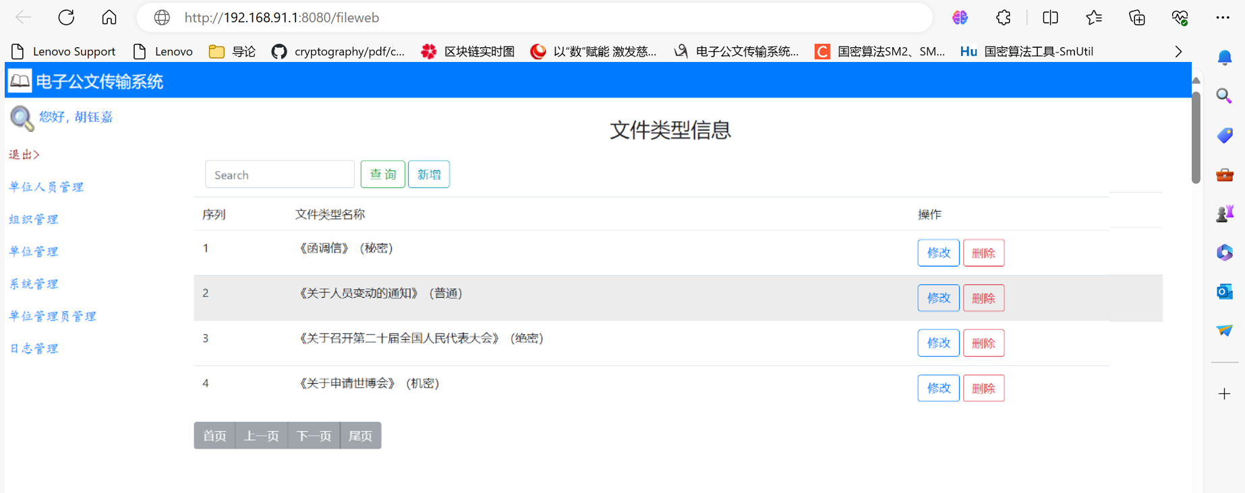
Task: Open the sidebar tools briefcase icon
Action: (1225, 174)
